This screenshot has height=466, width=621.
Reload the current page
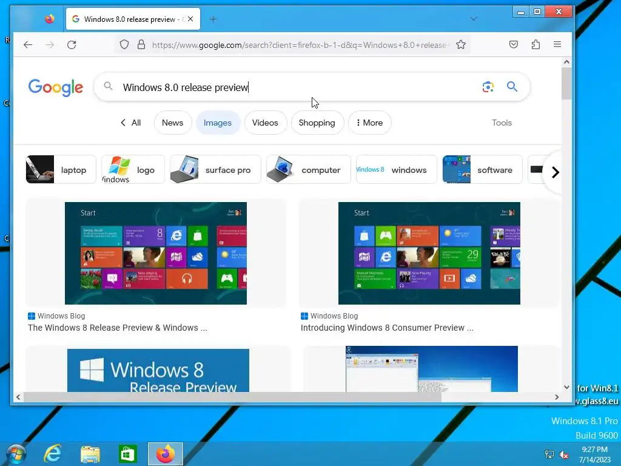[x=72, y=45]
